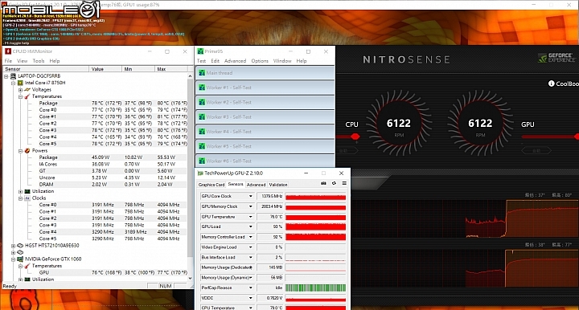Open the VDDC sensor dropdown

(x=250, y=298)
